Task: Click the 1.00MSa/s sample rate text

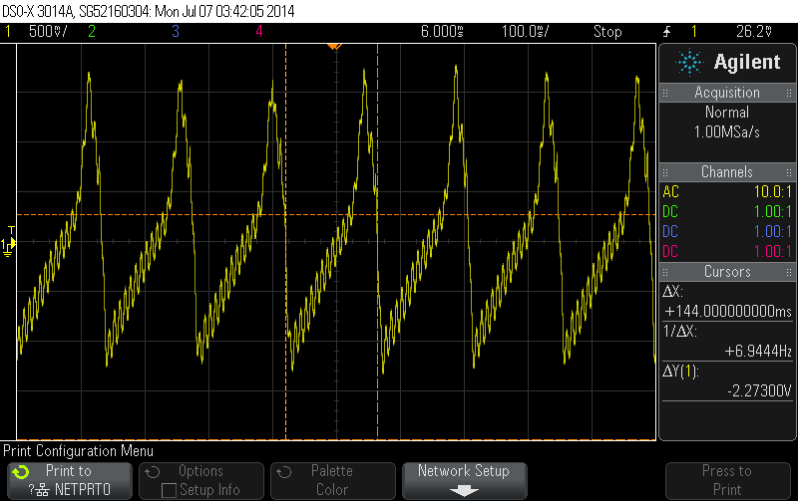Action: pyautogui.click(x=727, y=132)
